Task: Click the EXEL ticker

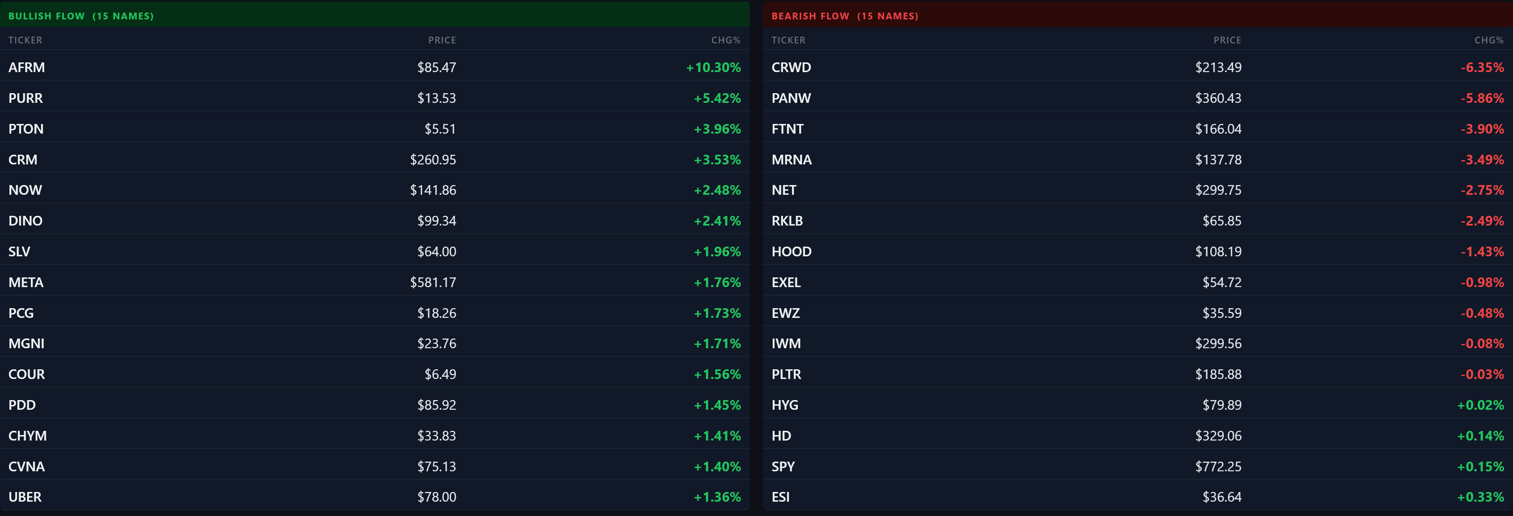Action: (786, 282)
